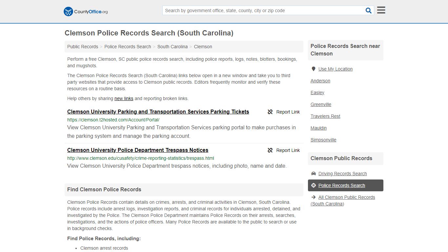Screen dimensions: 448x252
Task: Open the clemson.edu trespass.html URL
Action: click(141, 158)
